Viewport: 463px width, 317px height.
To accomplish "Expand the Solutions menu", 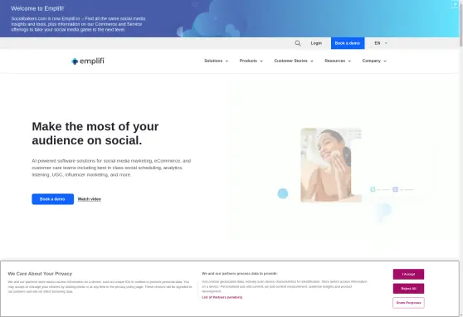I will [x=216, y=61].
